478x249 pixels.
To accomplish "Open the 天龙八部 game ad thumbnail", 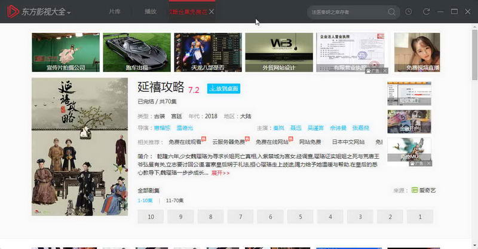I will pos(208,52).
